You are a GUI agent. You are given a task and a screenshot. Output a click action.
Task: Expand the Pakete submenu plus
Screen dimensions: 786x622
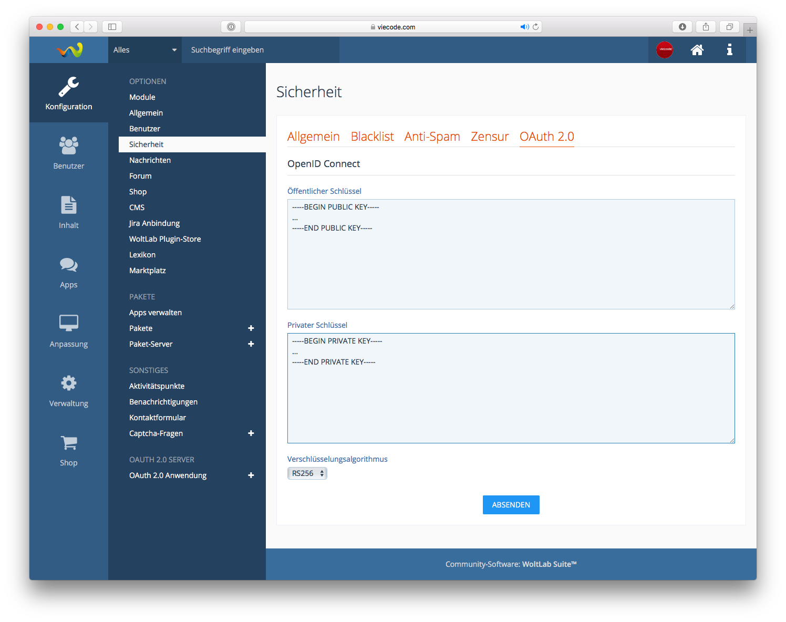click(251, 328)
